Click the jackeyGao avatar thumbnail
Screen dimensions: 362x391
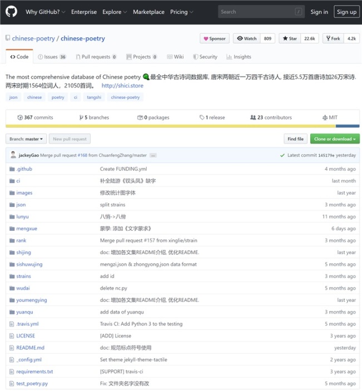click(13, 155)
